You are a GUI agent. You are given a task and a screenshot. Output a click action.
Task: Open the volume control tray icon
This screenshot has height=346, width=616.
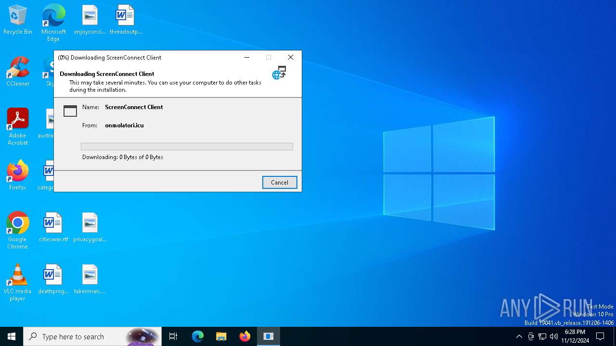554,336
